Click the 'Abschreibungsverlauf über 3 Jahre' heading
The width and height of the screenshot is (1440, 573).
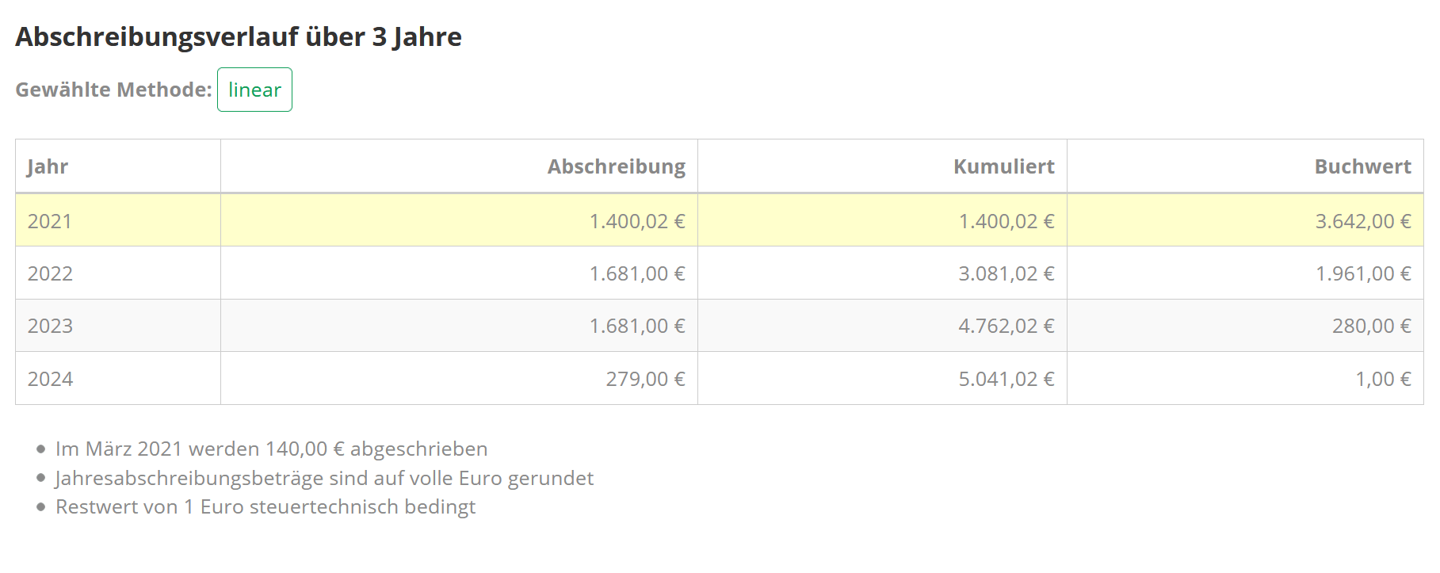pos(239,37)
